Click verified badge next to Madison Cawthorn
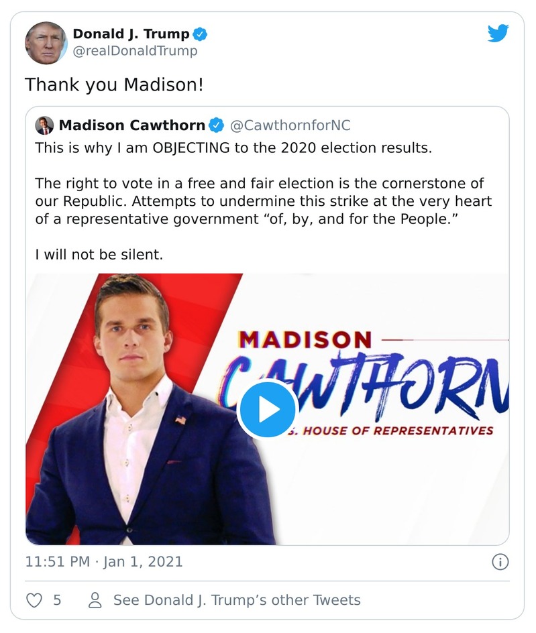 [216, 125]
